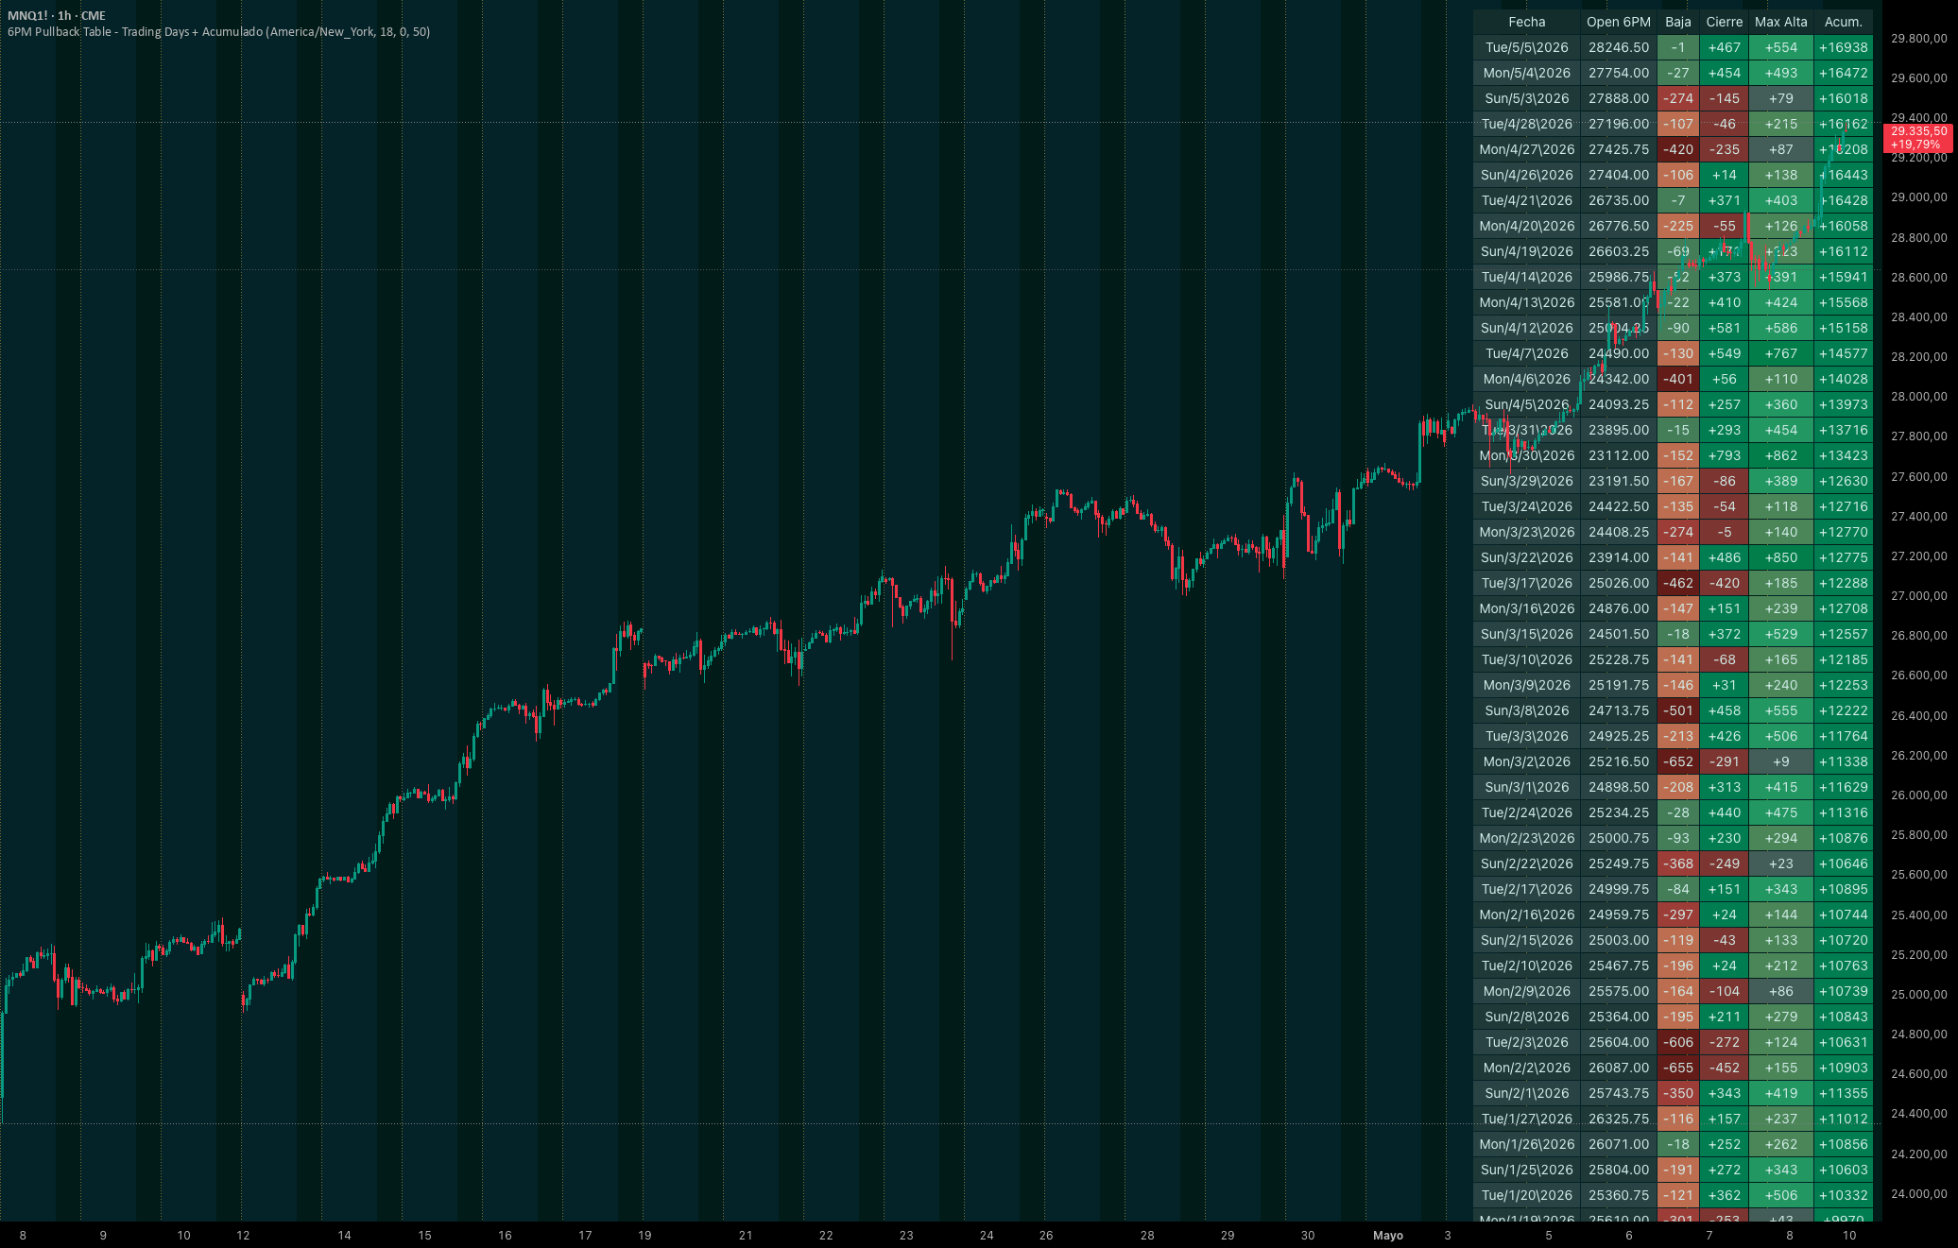Click the Open 6PM value 26087.00
1958x1248 pixels.
click(1619, 1068)
